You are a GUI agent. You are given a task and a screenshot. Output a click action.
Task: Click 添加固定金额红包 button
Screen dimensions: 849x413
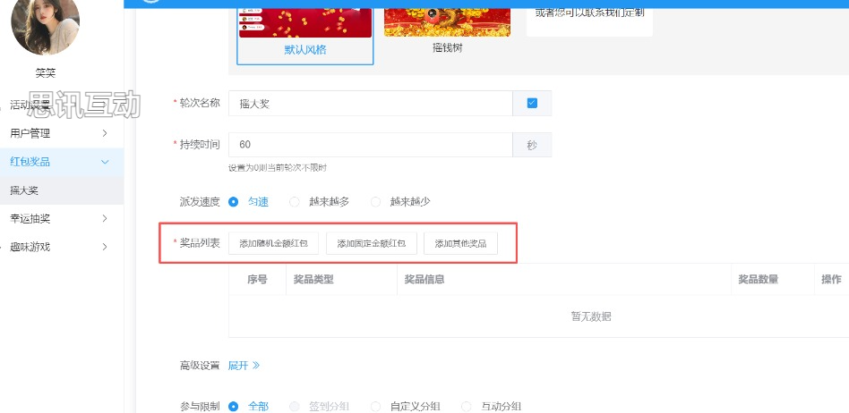pos(371,243)
